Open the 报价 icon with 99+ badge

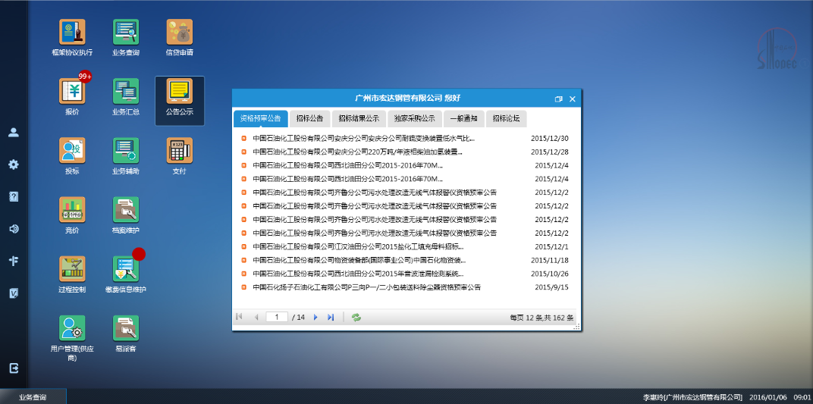point(72,91)
